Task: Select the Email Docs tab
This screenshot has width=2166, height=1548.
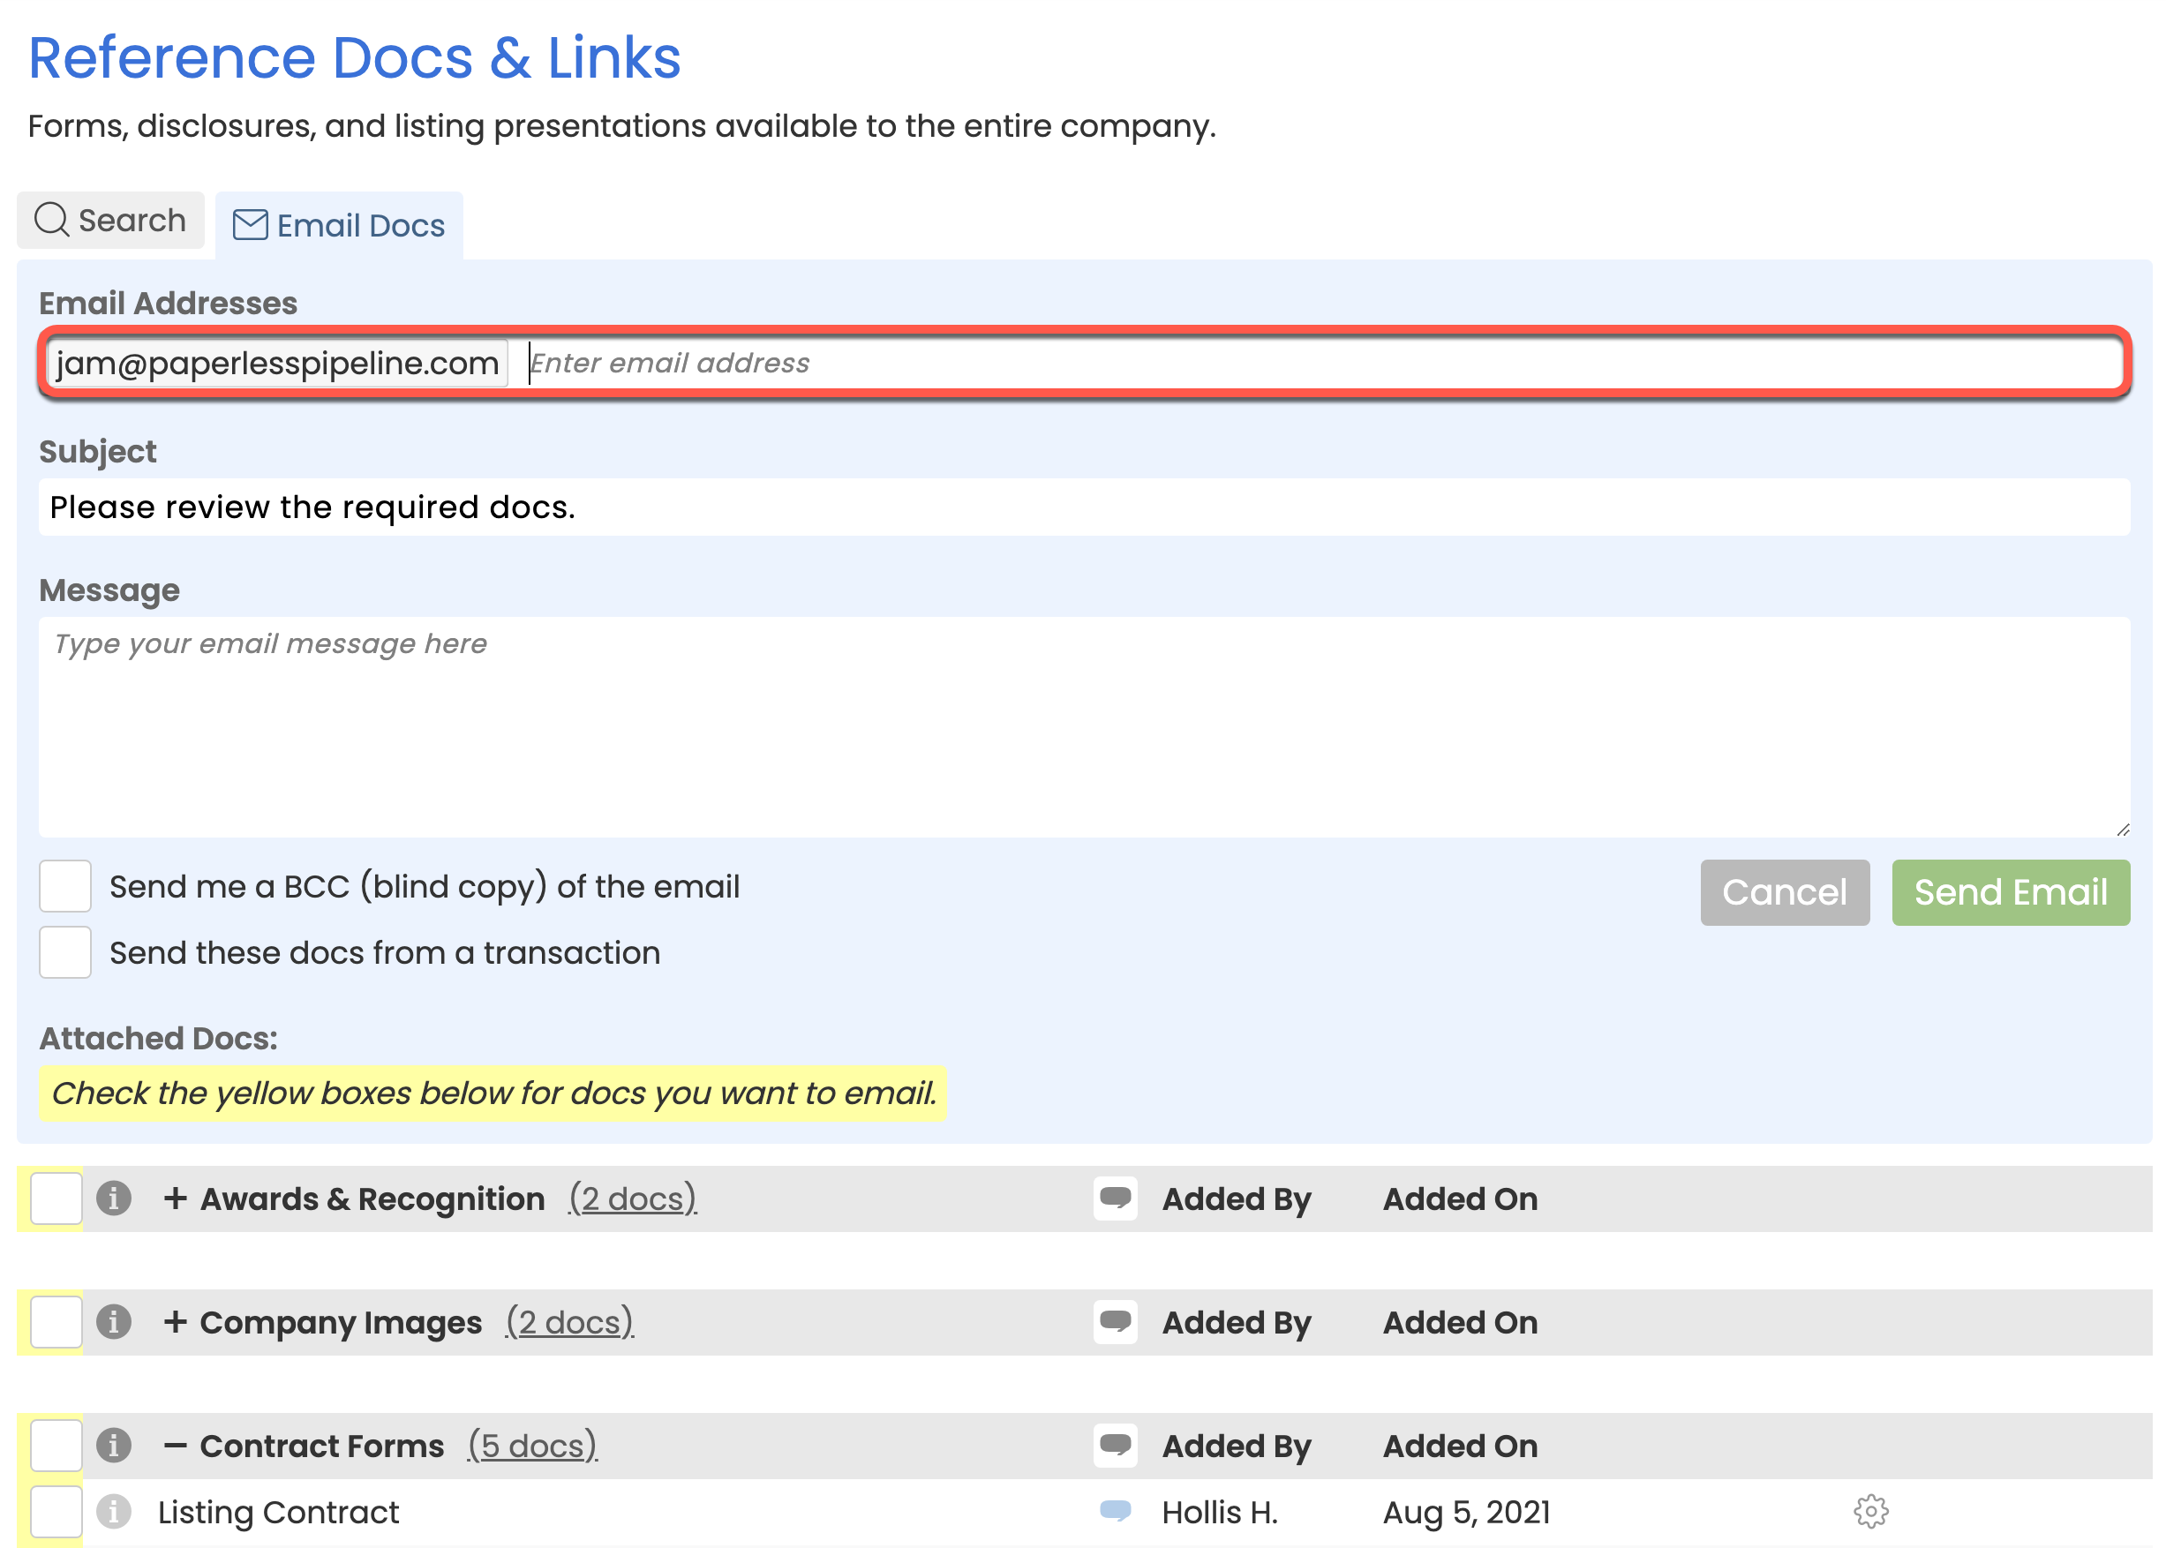Action: tap(340, 226)
